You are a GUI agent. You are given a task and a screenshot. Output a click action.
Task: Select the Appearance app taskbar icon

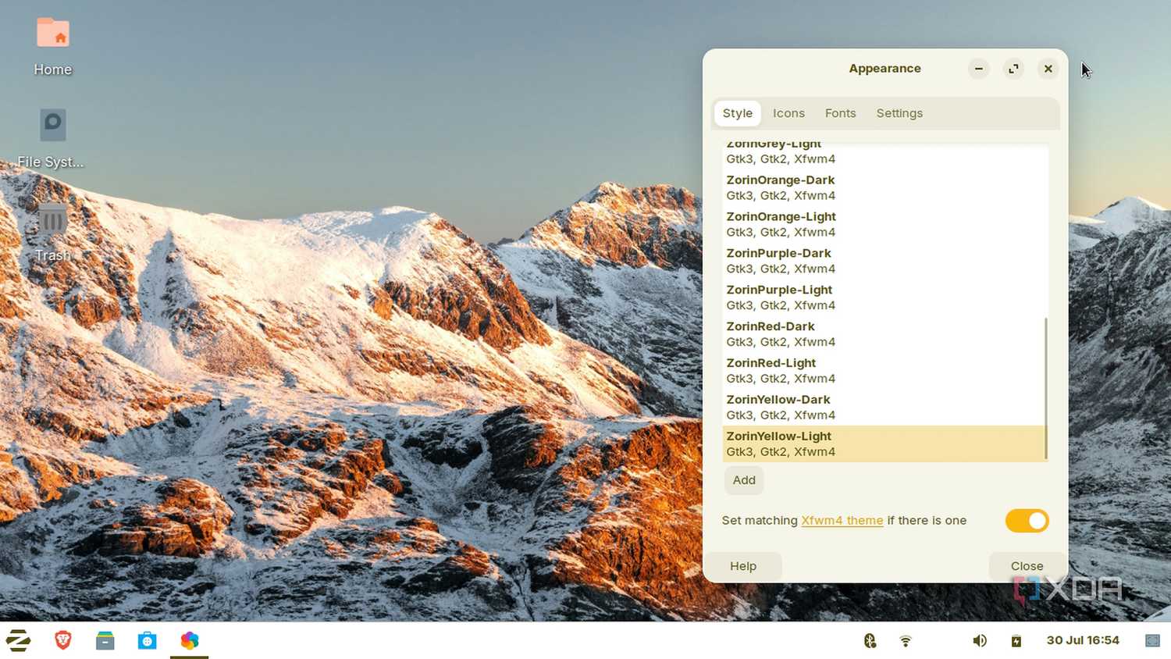[x=190, y=641]
